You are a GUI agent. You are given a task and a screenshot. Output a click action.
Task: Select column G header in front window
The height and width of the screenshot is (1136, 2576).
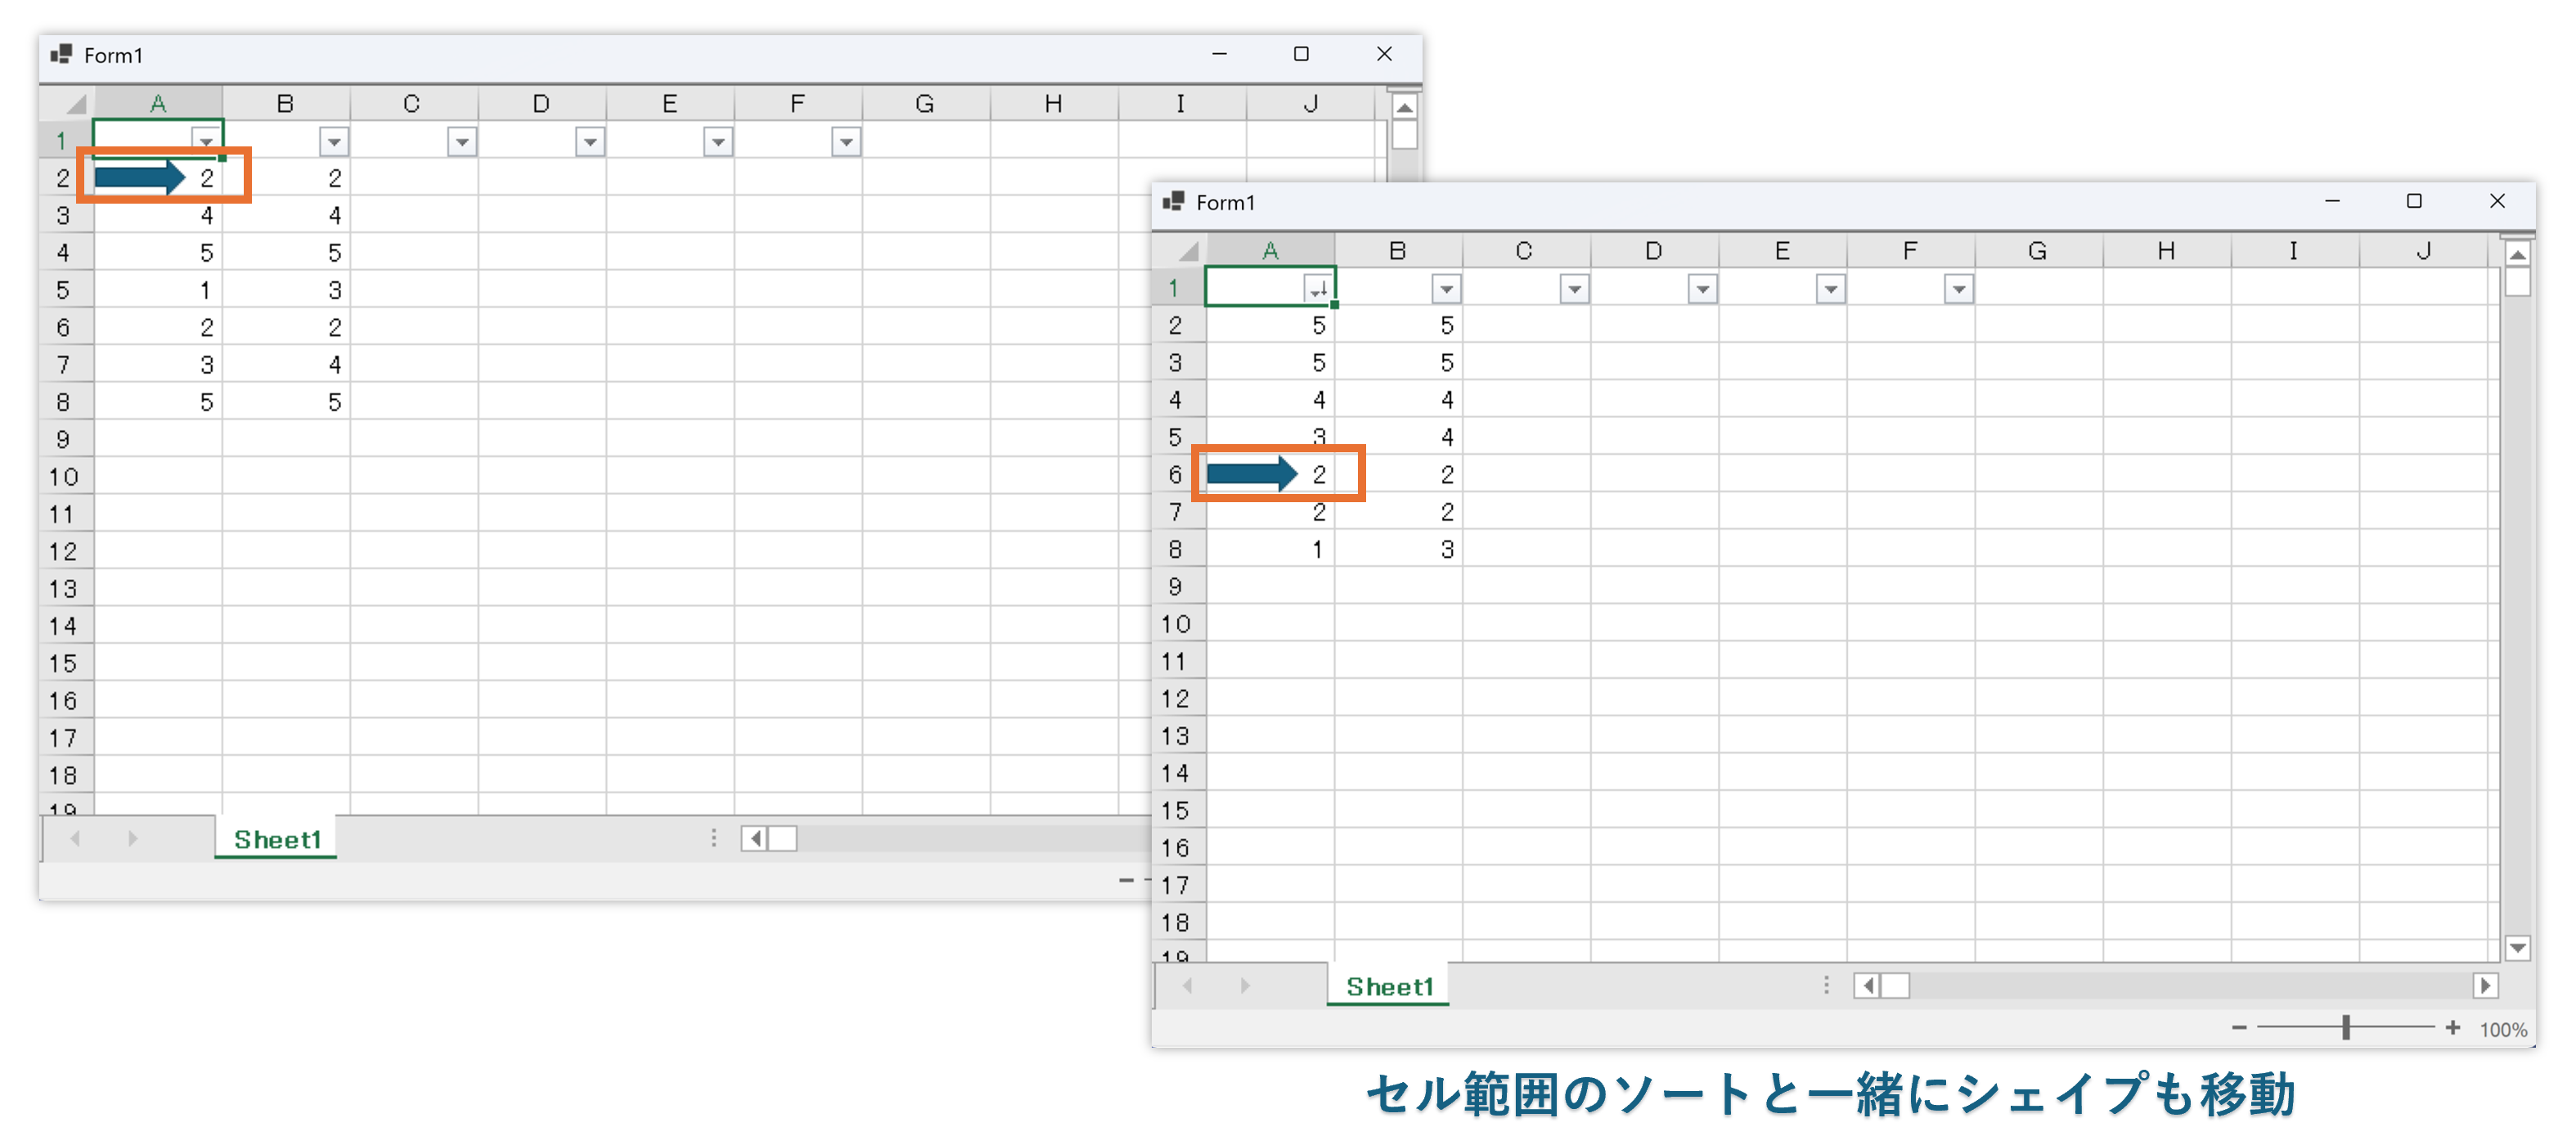[x=2038, y=250]
